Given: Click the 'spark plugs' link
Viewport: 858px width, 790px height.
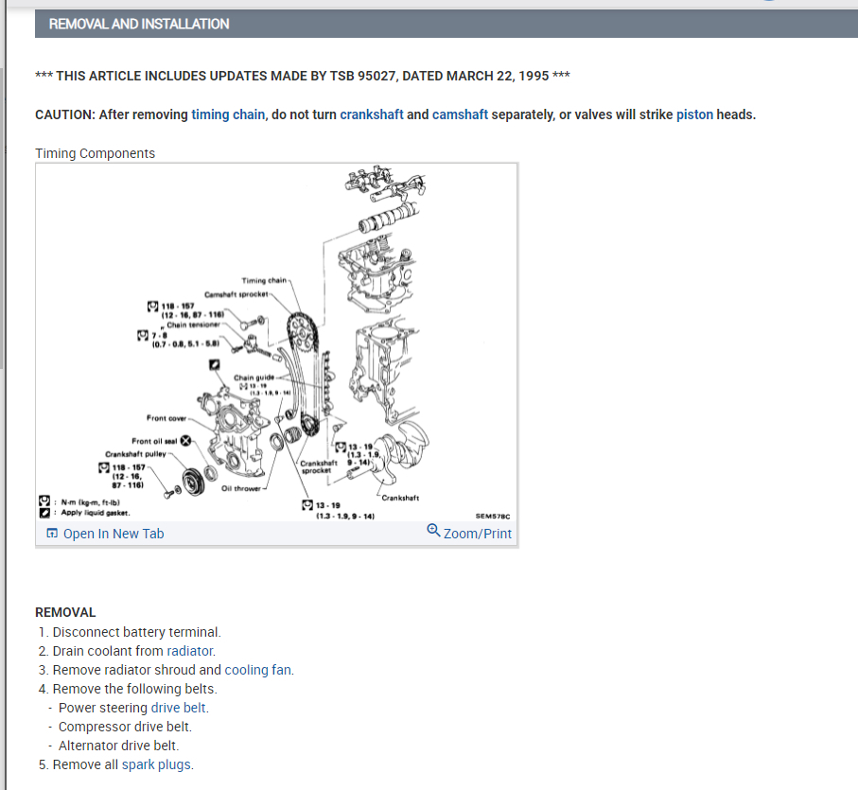Looking at the screenshot, I should click(x=156, y=764).
